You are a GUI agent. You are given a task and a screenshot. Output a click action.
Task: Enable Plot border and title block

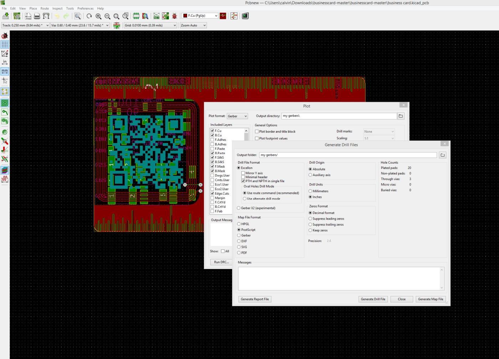click(x=257, y=131)
